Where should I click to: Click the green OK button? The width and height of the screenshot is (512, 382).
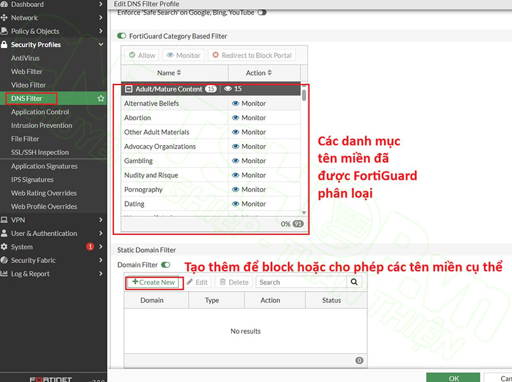click(453, 378)
